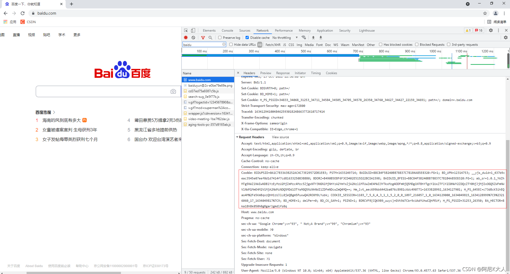Open the apps shortcut in bookmarks bar

(10, 22)
